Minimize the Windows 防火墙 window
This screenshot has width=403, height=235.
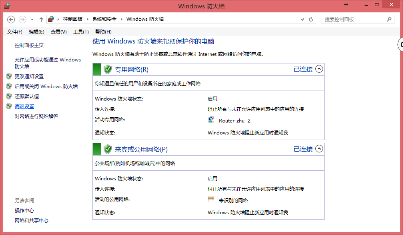click(366, 5)
